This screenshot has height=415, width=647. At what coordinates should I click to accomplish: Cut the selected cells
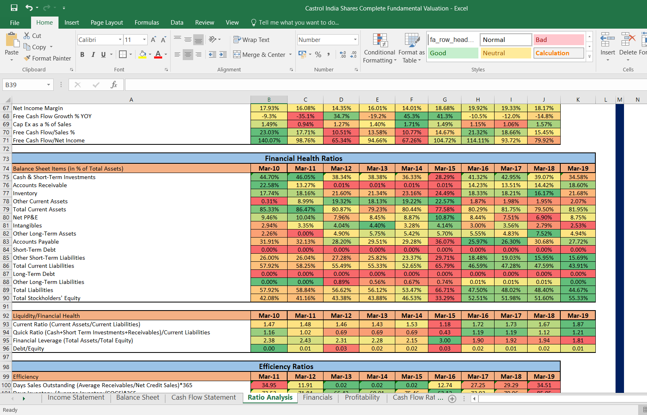[x=32, y=35]
